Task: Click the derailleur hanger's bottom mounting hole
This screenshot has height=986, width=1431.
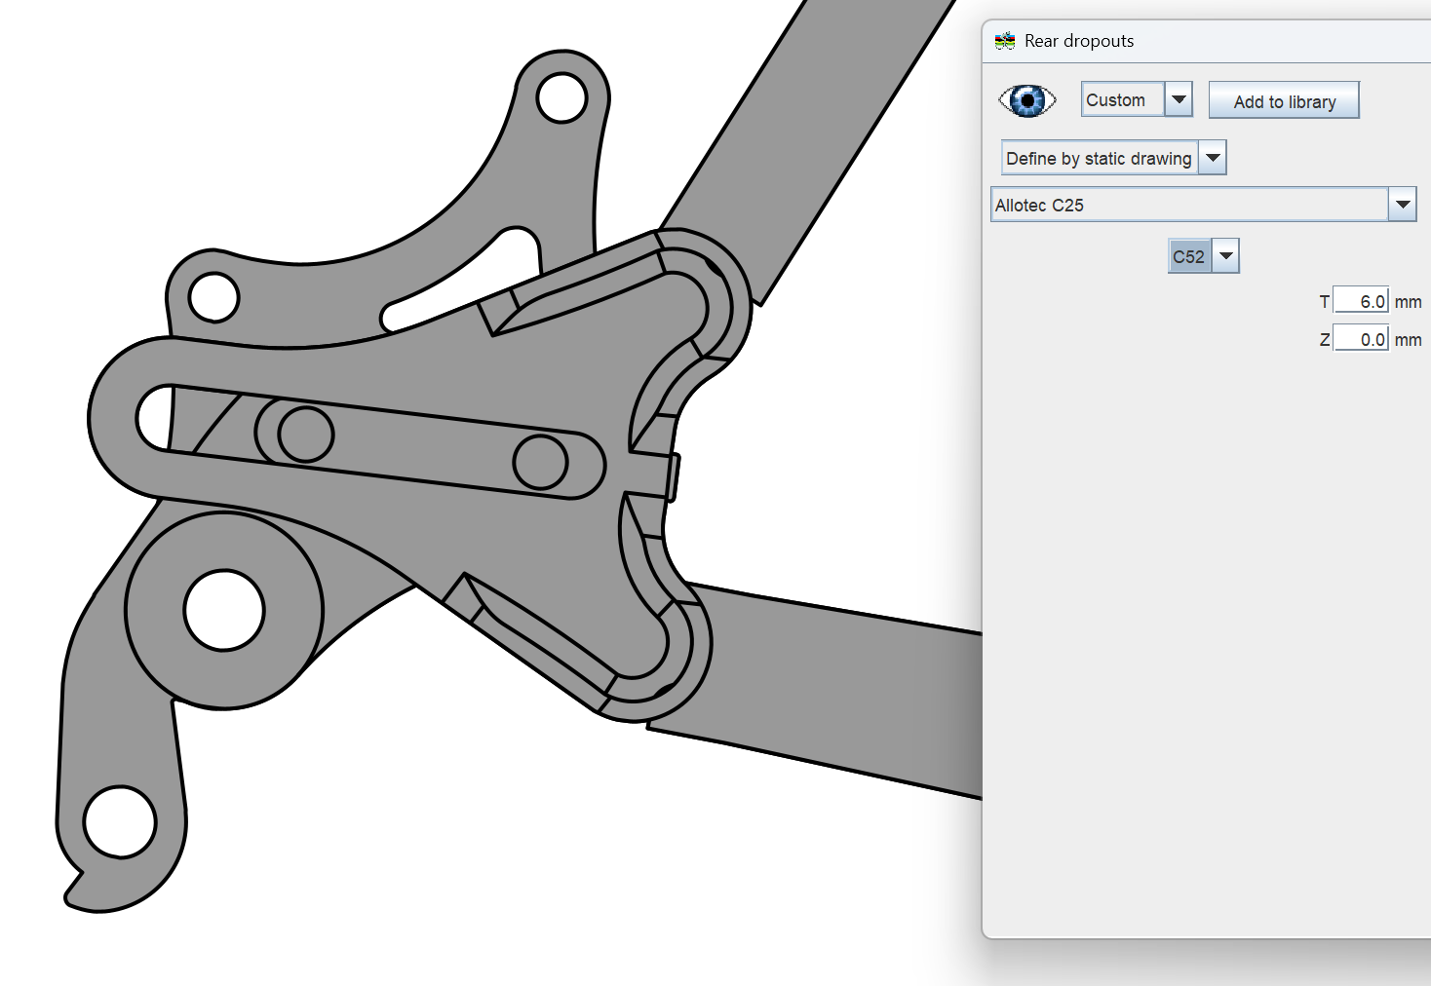Action: (120, 821)
